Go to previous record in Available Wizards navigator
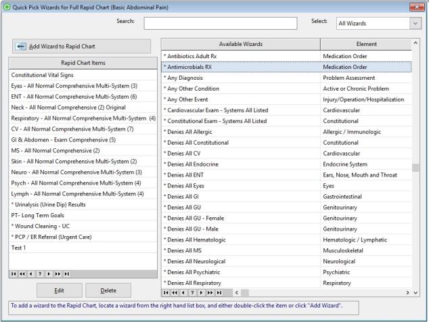The width and height of the screenshot is (429, 322). pyautogui.click(x=183, y=293)
